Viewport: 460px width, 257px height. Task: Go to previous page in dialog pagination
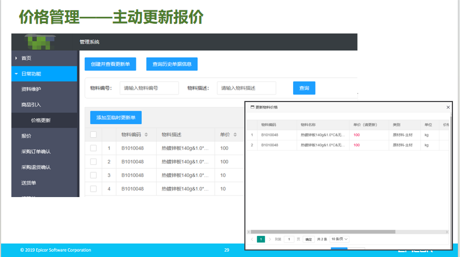tap(252, 239)
